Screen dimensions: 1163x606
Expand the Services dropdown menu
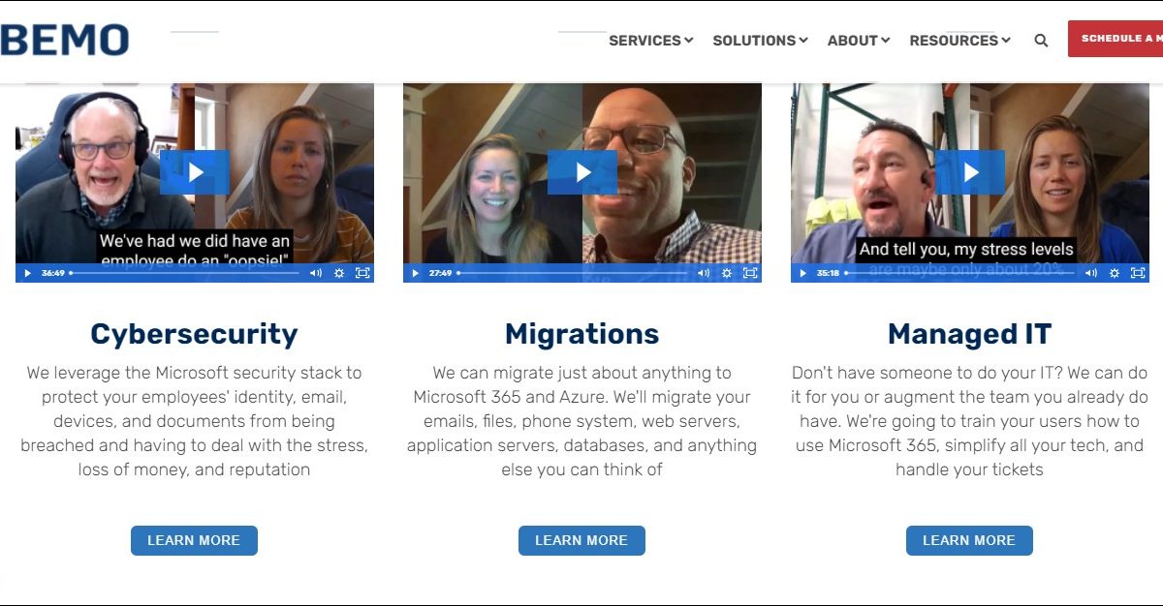[650, 41]
